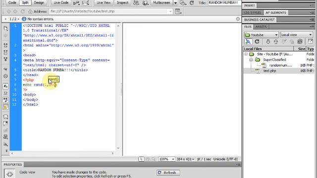This screenshot has width=317, height=178.
Task: Open the check browser compatibility icon menu
Action: click(76, 3)
